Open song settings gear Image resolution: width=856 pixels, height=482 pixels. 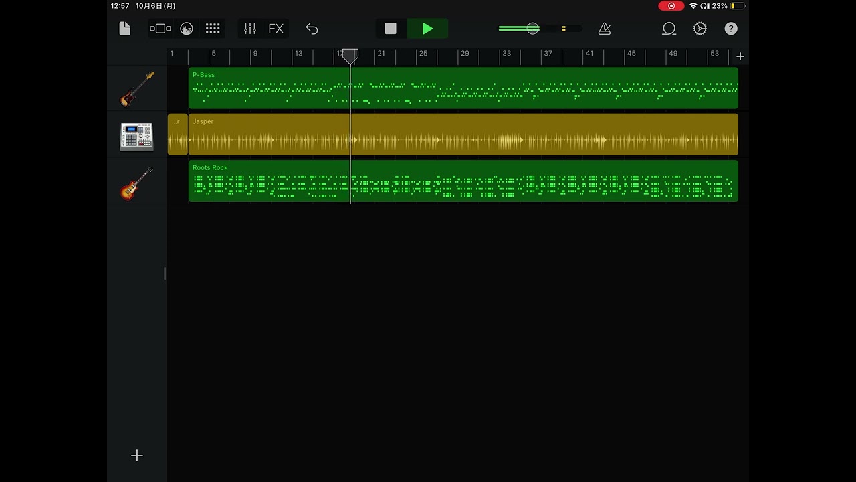[700, 29]
